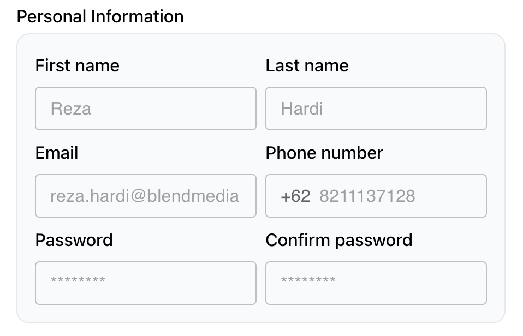Click the 'Reza' placeholder text
Screen dimensions: 523x336
pyautogui.click(x=71, y=109)
